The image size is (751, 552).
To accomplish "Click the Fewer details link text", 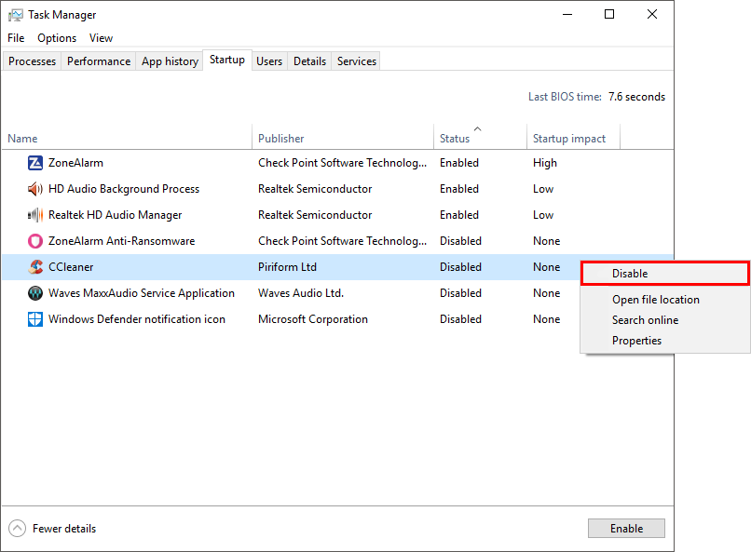I will coord(64,529).
